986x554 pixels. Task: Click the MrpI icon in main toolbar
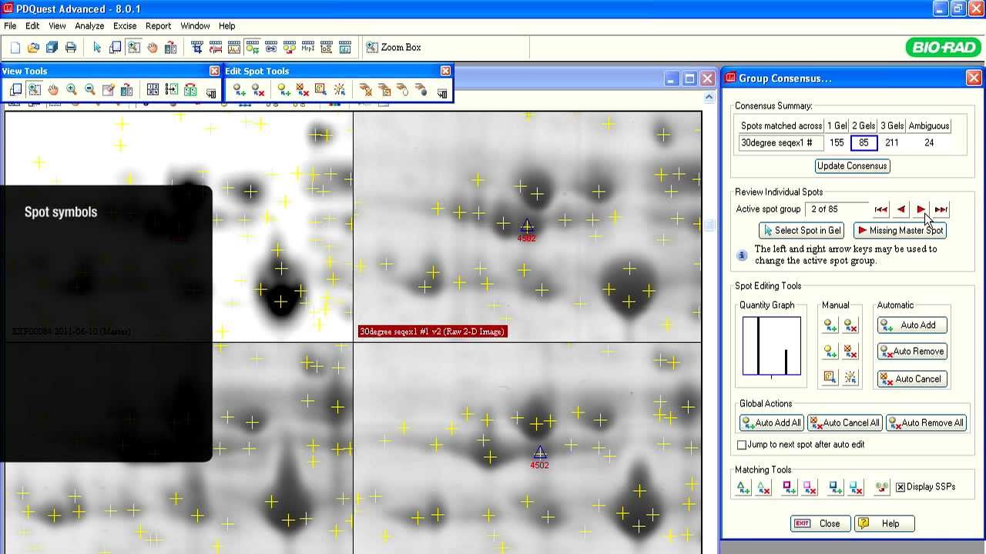[x=308, y=48]
